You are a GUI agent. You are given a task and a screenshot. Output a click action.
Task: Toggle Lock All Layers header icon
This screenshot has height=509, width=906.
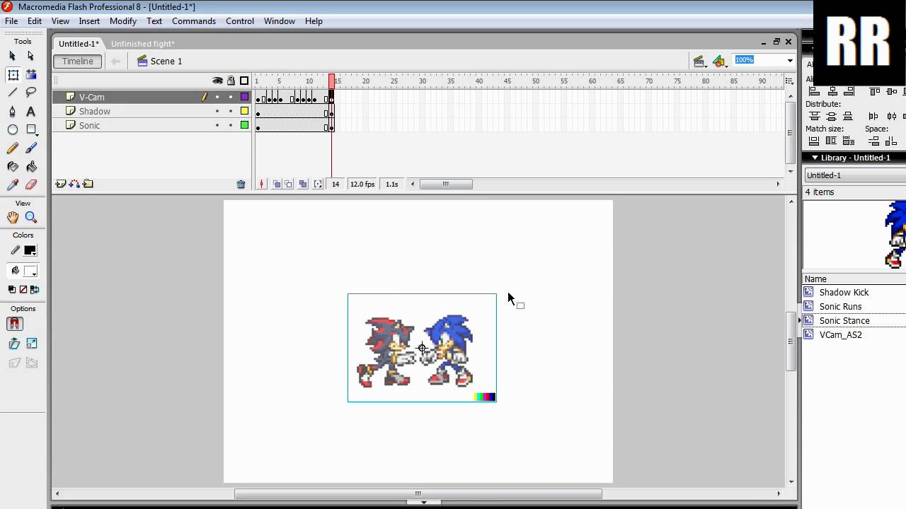(231, 81)
